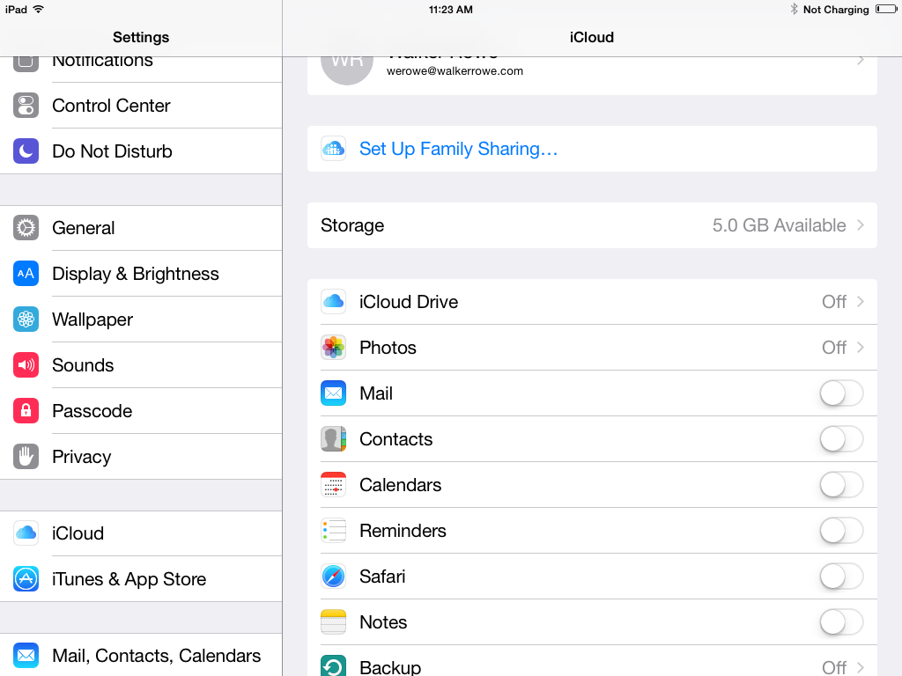The image size is (902, 676).
Task: Tap Set Up Family Sharing link
Action: pos(458,149)
